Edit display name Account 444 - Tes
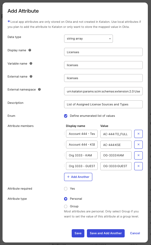151x245 pixels. click(x=82, y=134)
